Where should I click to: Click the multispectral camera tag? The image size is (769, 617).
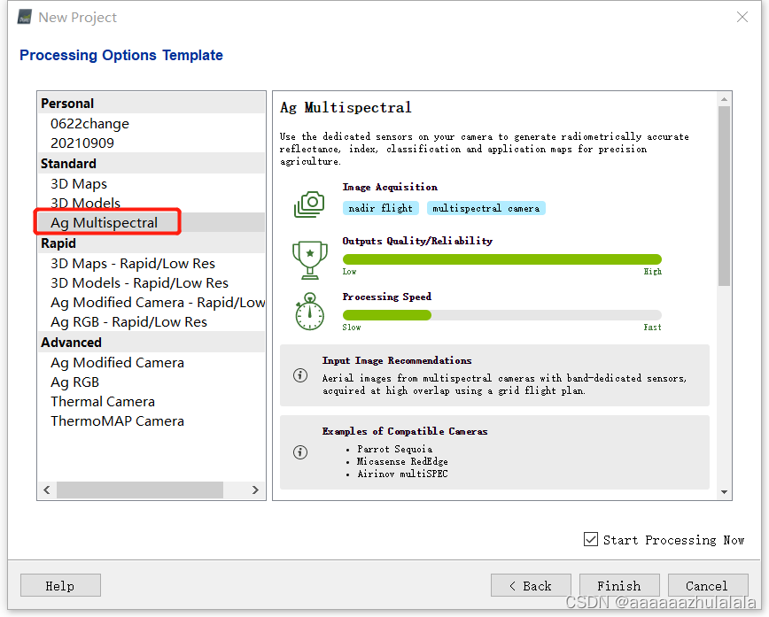coord(486,208)
